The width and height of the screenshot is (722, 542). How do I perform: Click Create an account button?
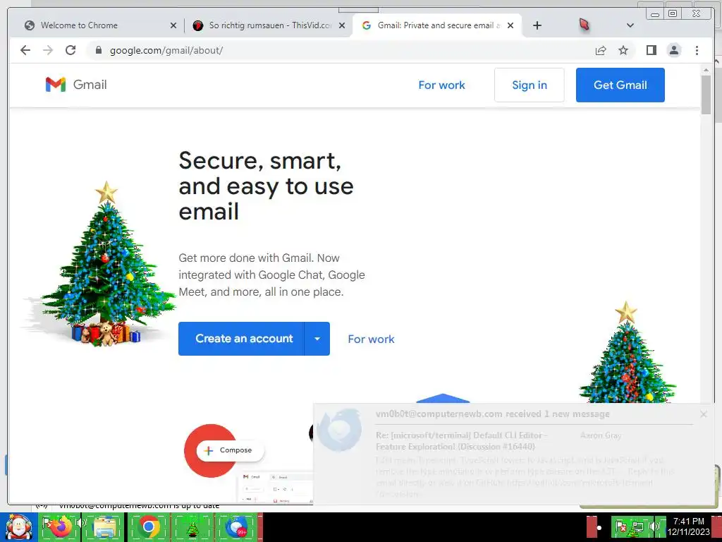click(x=241, y=339)
